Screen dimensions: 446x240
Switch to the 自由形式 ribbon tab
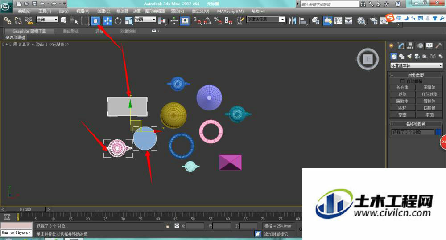click(x=71, y=31)
